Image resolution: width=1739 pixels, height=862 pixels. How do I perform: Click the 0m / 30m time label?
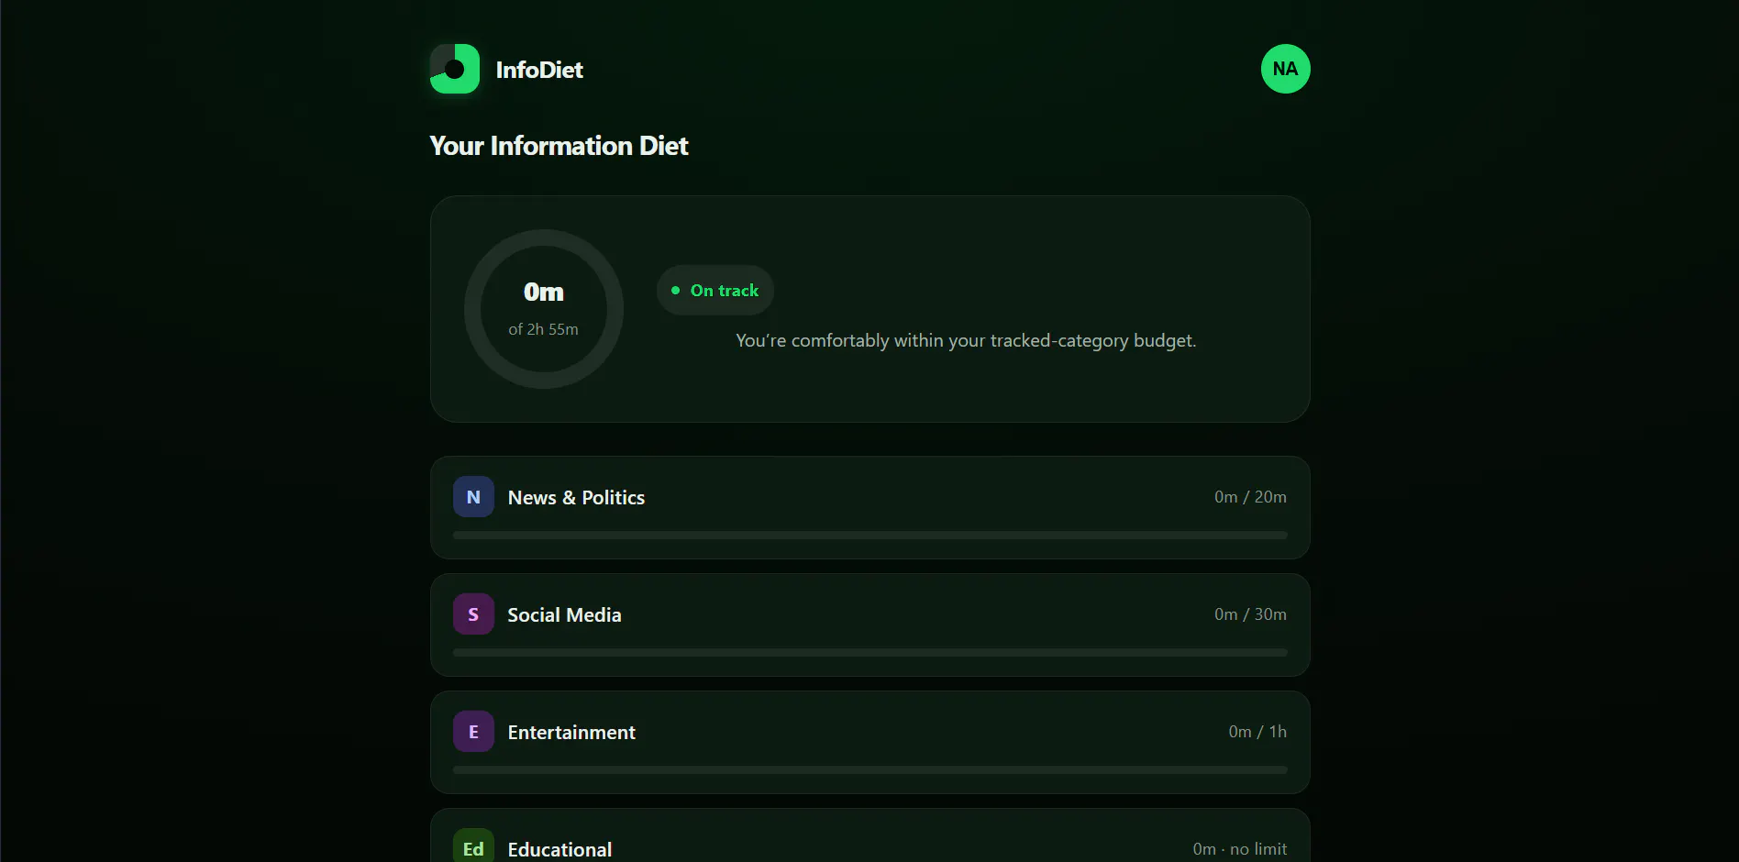(x=1250, y=614)
